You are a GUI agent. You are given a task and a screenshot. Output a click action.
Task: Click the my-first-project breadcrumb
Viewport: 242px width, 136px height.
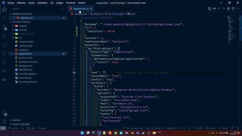point(115,14)
